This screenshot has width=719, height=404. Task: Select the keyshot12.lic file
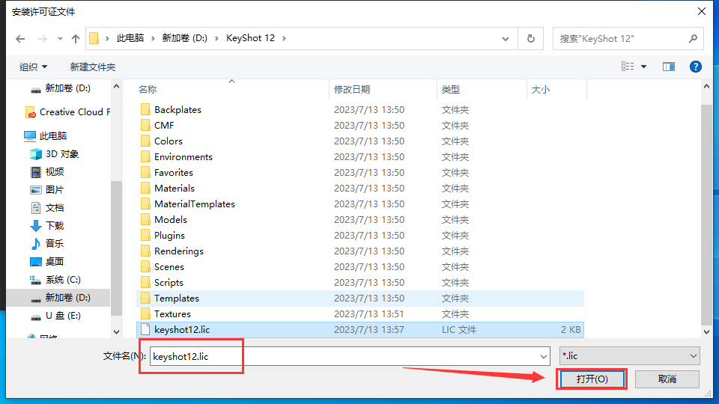click(x=360, y=330)
